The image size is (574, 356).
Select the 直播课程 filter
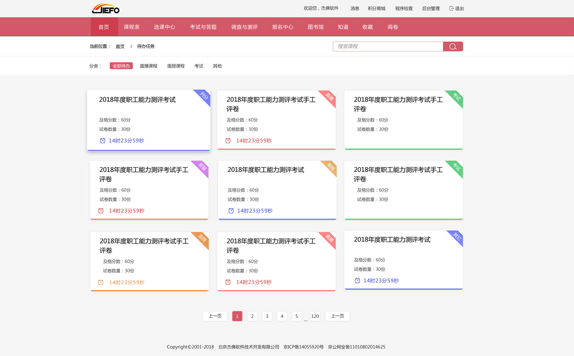point(148,66)
